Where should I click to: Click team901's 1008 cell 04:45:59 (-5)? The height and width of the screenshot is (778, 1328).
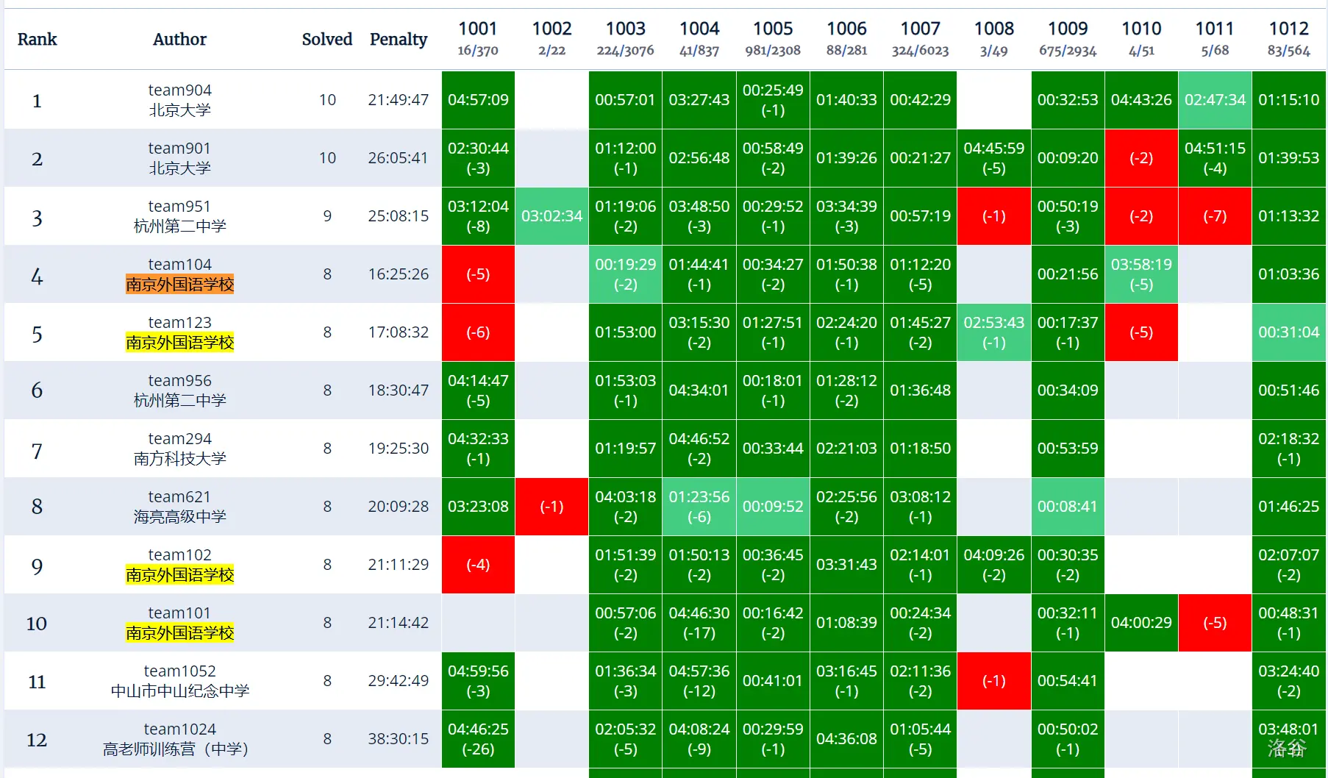pos(994,158)
